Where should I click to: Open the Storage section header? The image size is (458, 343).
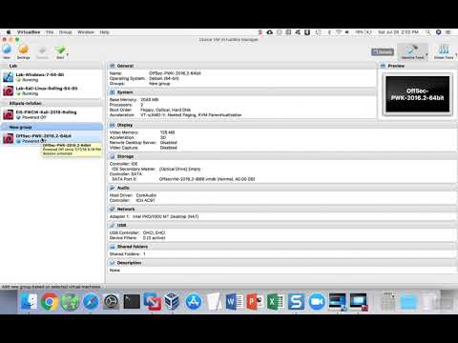click(x=281, y=156)
